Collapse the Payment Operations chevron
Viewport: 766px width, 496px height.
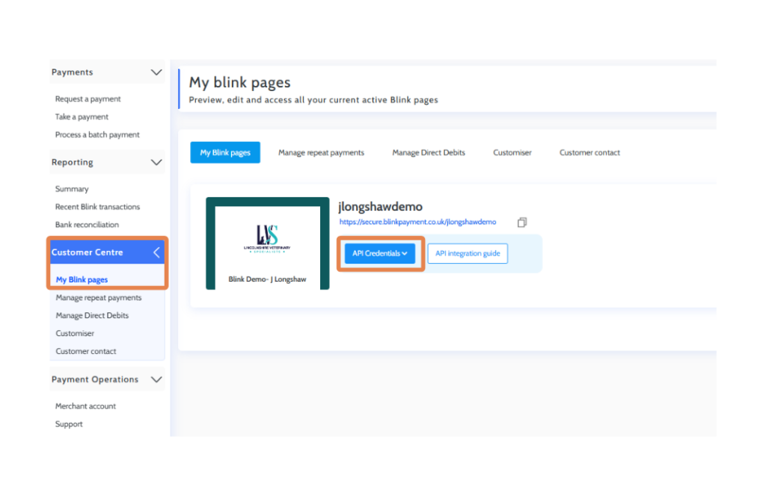click(156, 379)
